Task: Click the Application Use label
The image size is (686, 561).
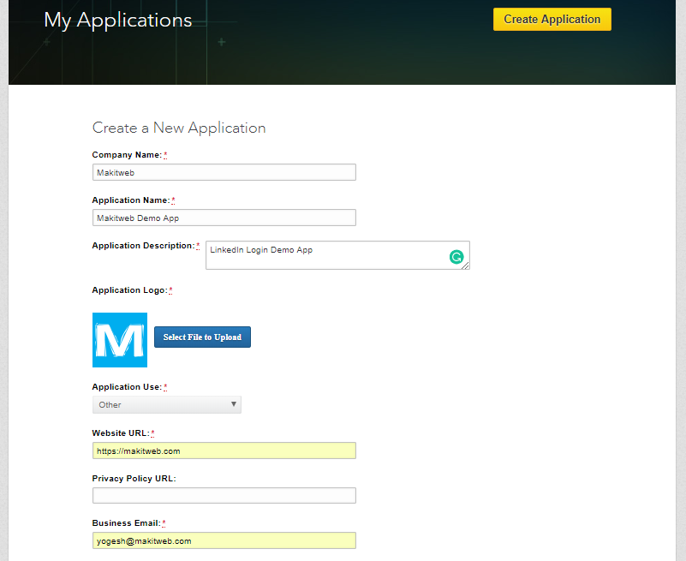Action: [127, 387]
